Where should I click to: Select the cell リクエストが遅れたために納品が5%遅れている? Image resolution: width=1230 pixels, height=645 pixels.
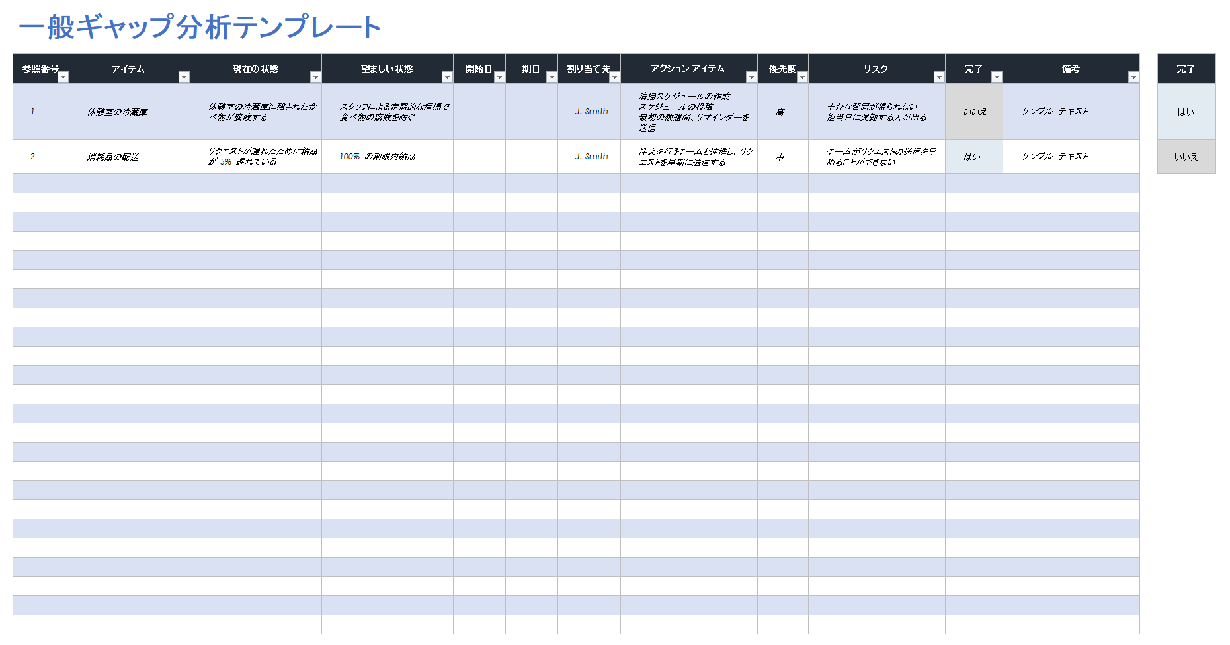(x=256, y=157)
